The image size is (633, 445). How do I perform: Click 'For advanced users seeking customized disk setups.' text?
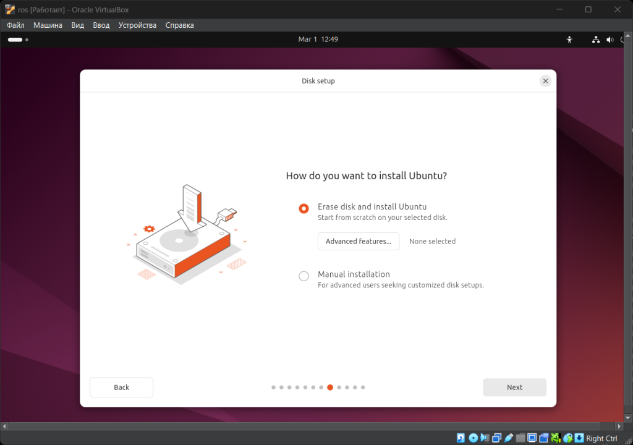click(401, 285)
